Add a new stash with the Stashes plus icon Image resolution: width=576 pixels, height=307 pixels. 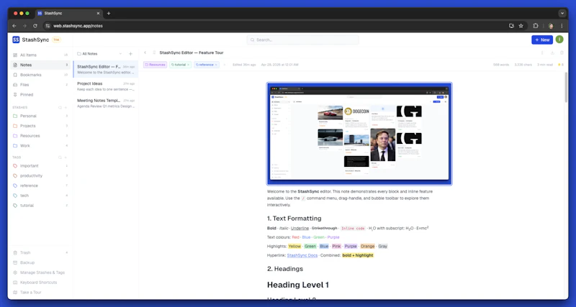[x=66, y=107]
